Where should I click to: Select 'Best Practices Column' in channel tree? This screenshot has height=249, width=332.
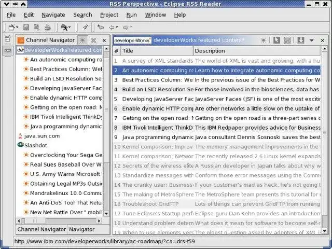pos(66,69)
